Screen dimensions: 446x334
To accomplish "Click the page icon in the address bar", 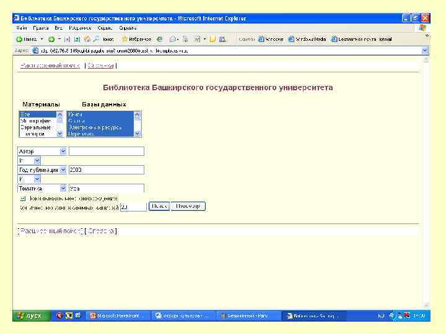I will coord(35,51).
